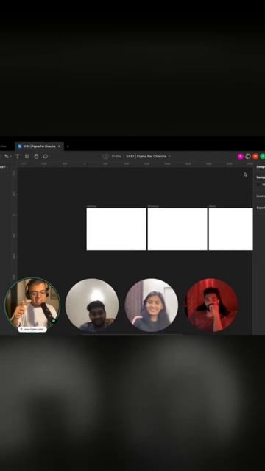Click the red-lit video bubble
Image resolution: width=265 pixels, height=471 pixels.
[x=212, y=305]
